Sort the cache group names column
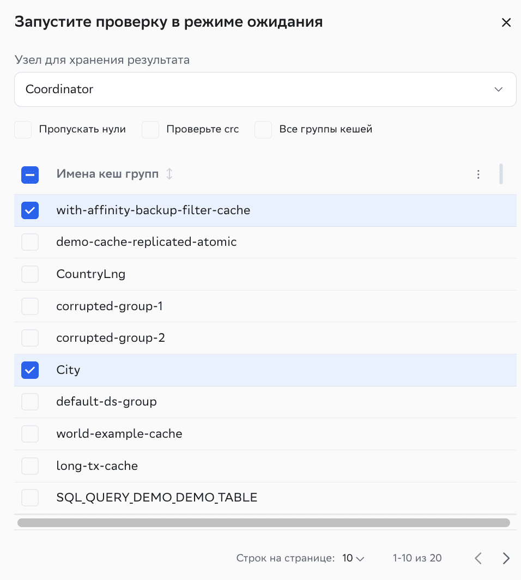The width and height of the screenshot is (521, 580). pyautogui.click(x=169, y=174)
